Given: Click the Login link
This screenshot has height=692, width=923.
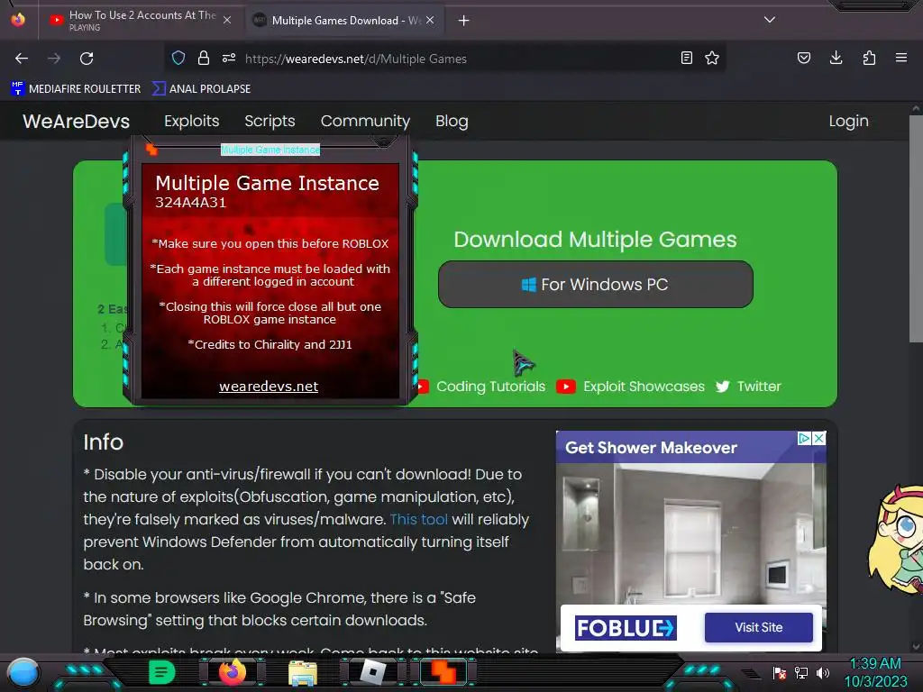Looking at the screenshot, I should pos(848,122).
